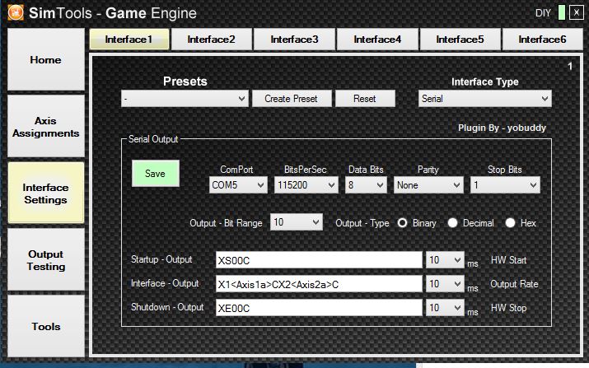The width and height of the screenshot is (589, 368).
Task: Open the HW Start ms dropdown
Action: [x=445, y=260]
